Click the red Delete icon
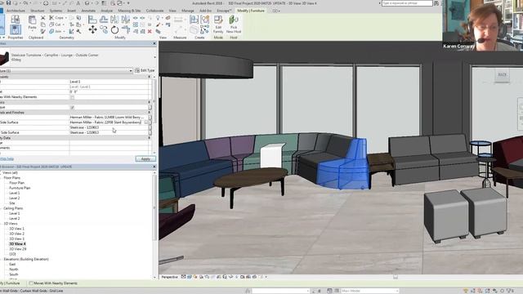 150,31
